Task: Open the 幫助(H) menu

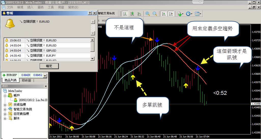Action: (73, 7)
